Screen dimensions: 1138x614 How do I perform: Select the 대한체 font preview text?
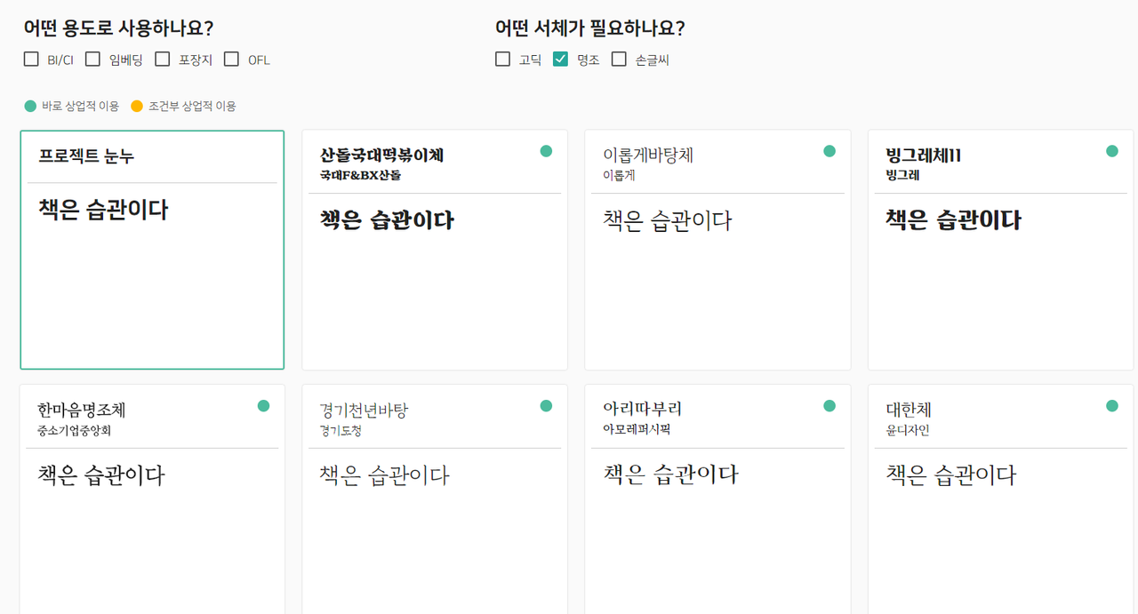pyautogui.click(x=950, y=475)
